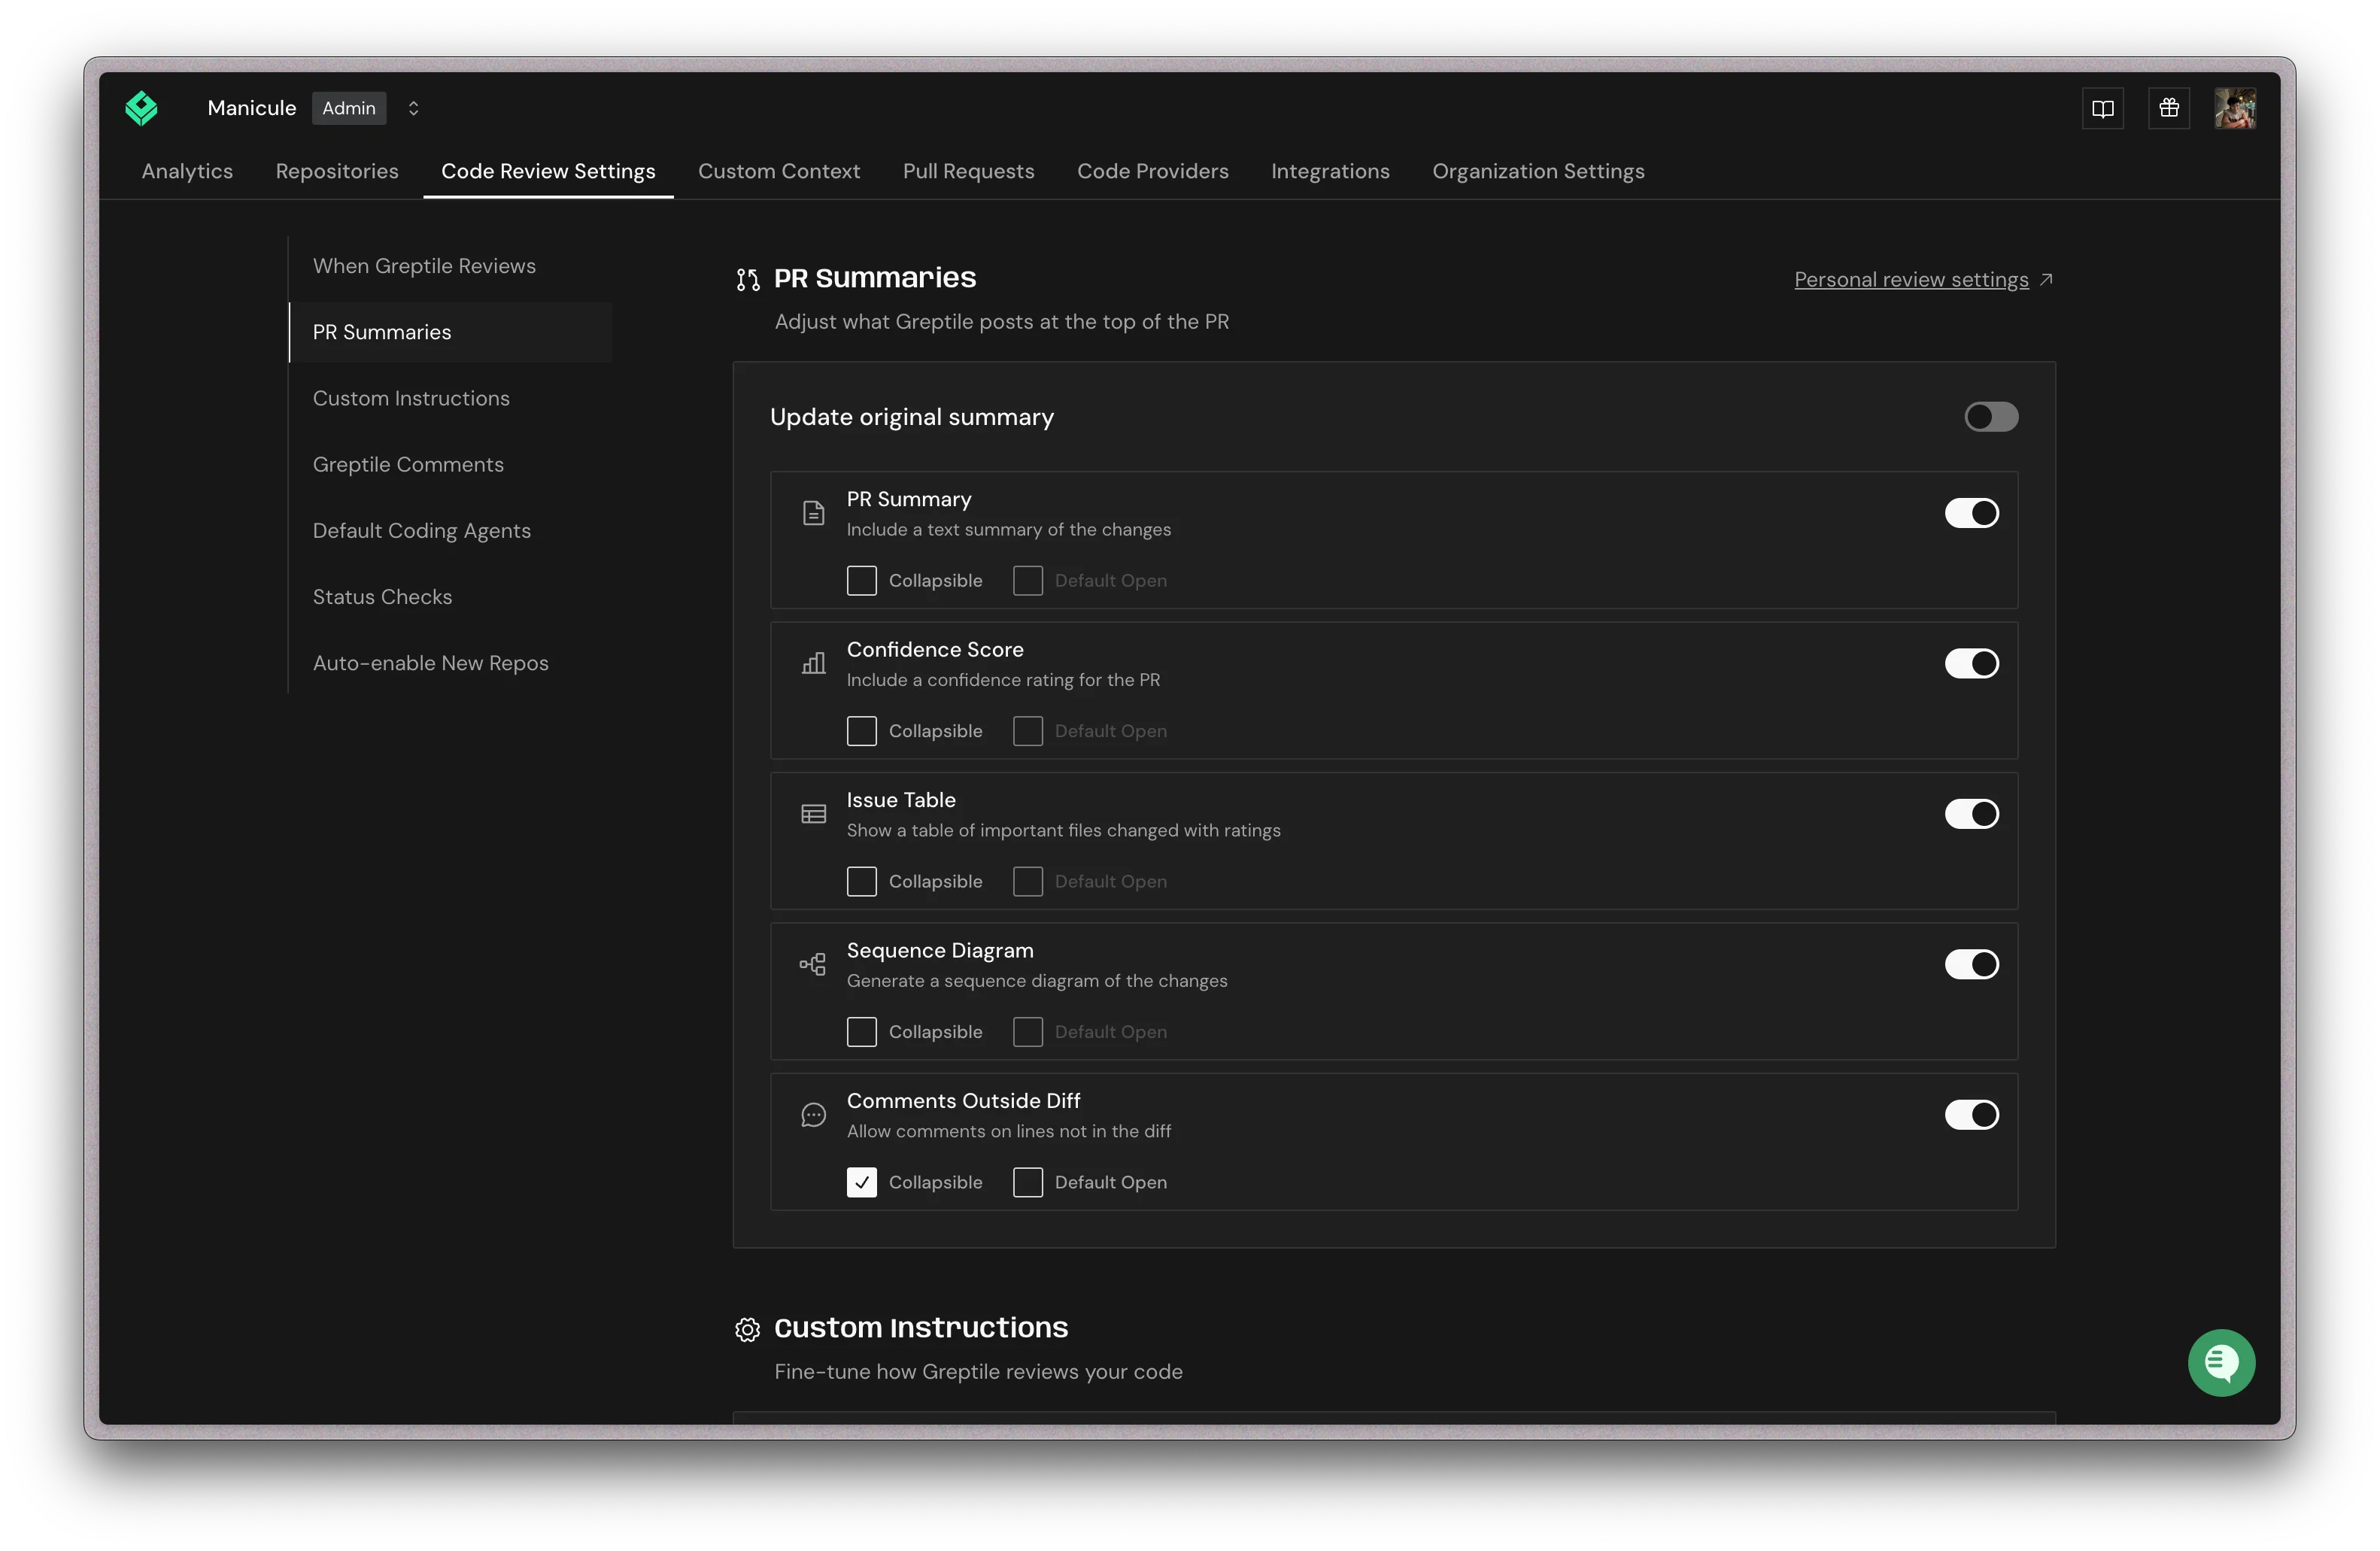Click the Sequence Diagram icon
The width and height of the screenshot is (2380, 1551).
812,964
